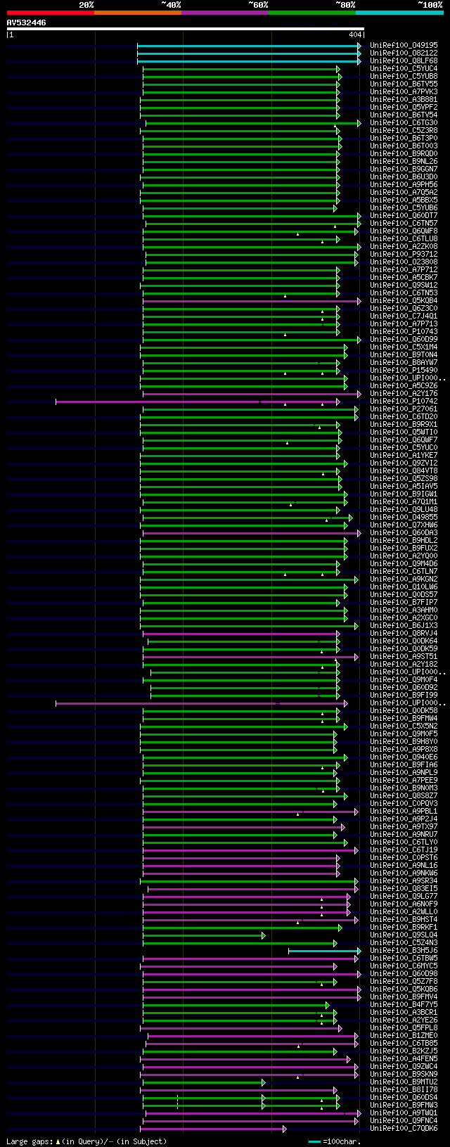Click the white query sequence ruler bar
This screenshot has width=450, height=1147.
185,29
